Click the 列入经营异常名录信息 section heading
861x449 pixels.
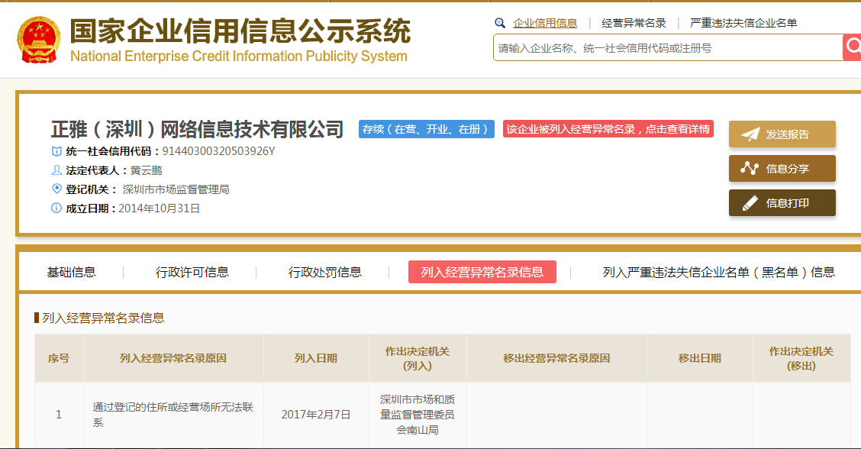pyautogui.click(x=103, y=318)
